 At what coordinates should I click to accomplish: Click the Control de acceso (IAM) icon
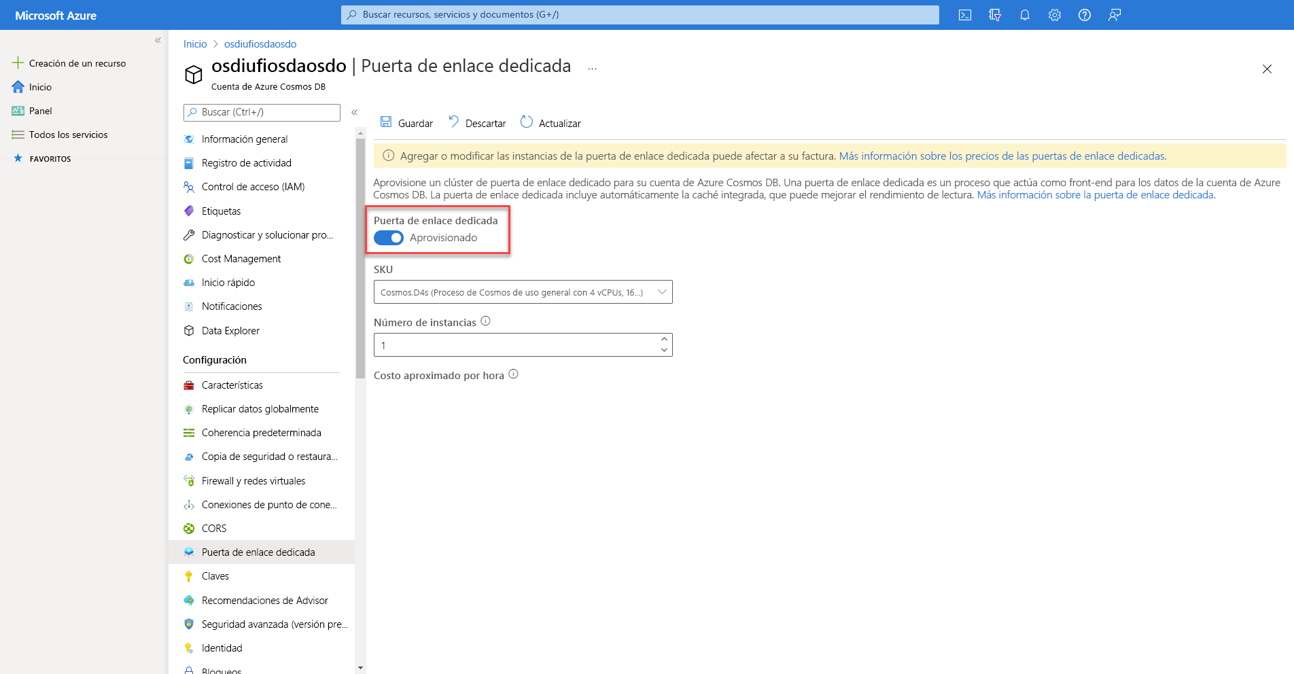click(x=189, y=187)
